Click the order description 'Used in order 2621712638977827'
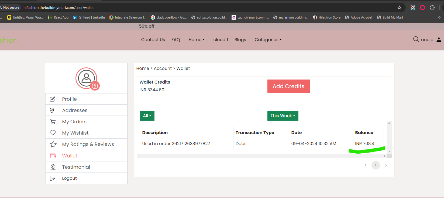The height and width of the screenshot is (198, 444). [x=176, y=144]
